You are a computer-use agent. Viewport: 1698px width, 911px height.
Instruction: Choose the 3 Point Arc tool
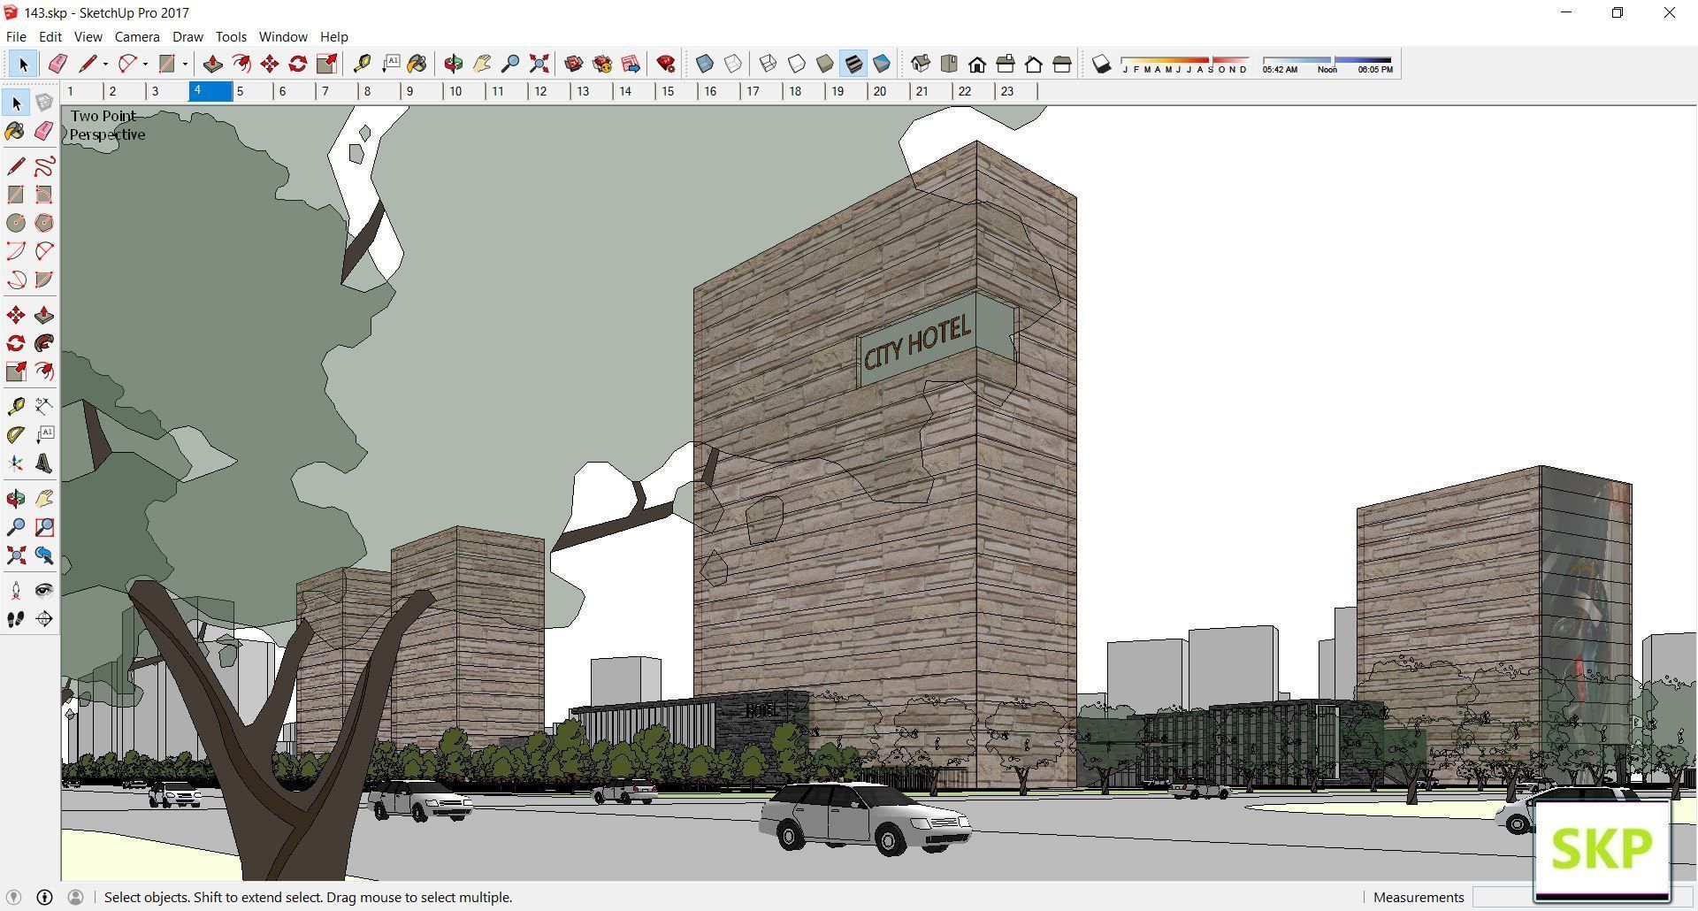(x=16, y=279)
